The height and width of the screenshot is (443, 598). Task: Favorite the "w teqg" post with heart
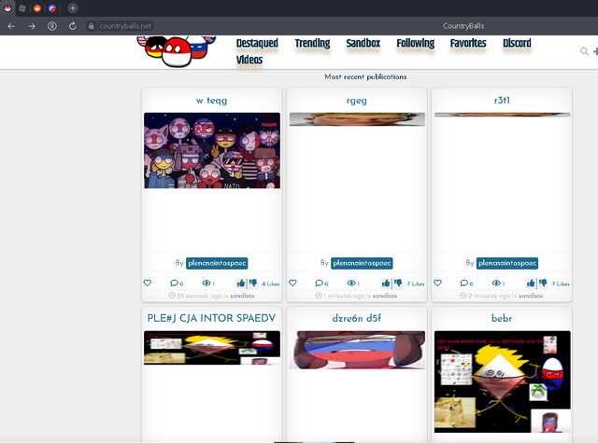tap(148, 283)
